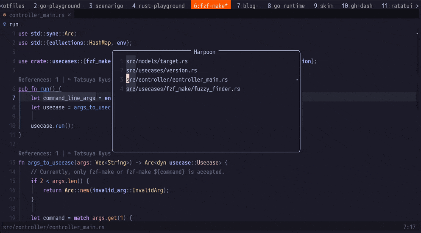Jump to src/controller/controller_main.rs Harpoon entry
The height and width of the screenshot is (233, 421).
177,80
